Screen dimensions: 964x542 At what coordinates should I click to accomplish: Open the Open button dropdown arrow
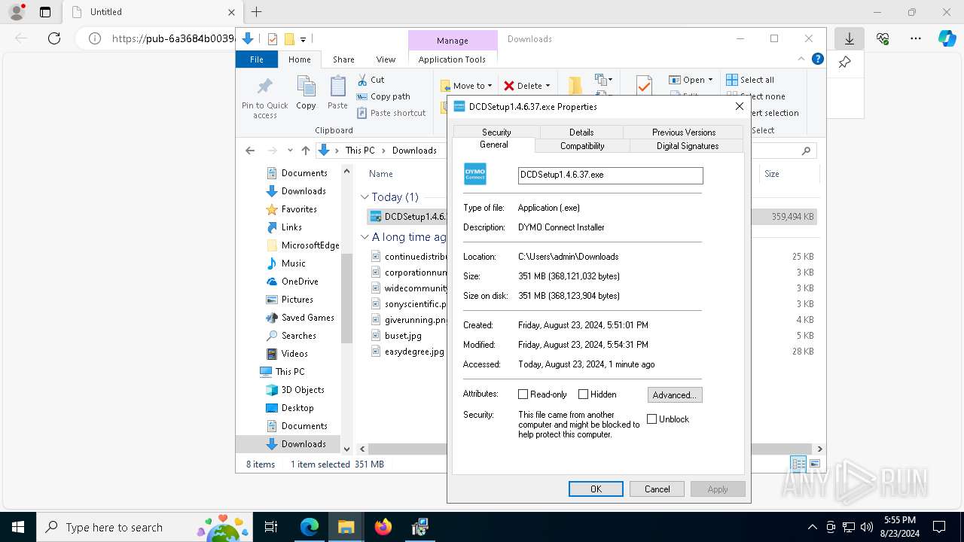[x=710, y=80]
